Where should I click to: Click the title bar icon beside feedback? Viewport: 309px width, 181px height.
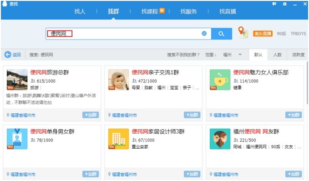click(285, 4)
